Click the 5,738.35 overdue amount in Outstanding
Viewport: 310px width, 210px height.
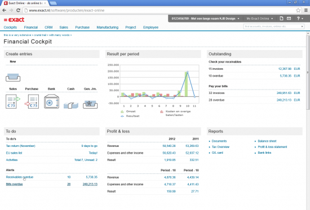286,75
